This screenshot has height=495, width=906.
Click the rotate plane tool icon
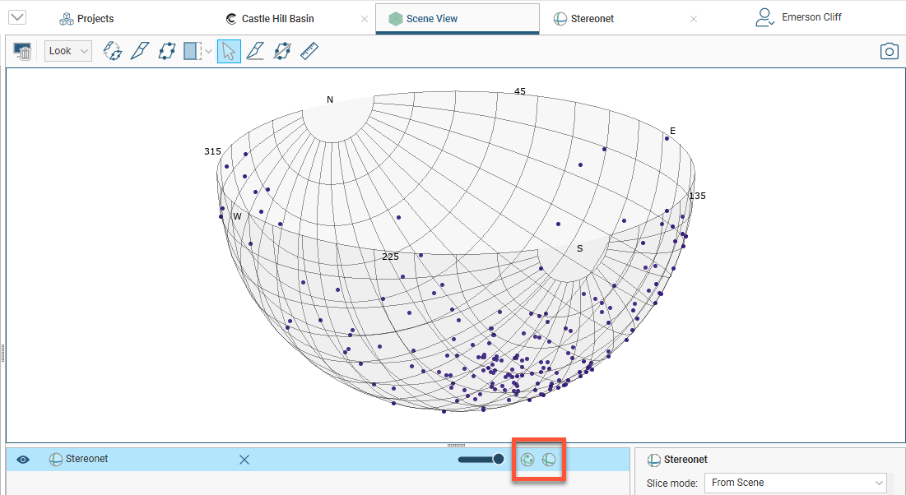click(112, 51)
